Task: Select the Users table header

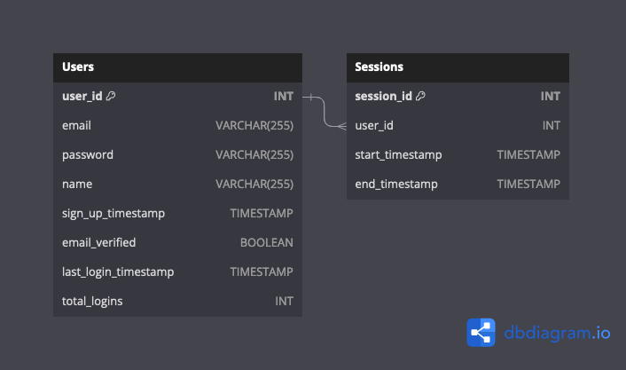Action: tap(177, 67)
